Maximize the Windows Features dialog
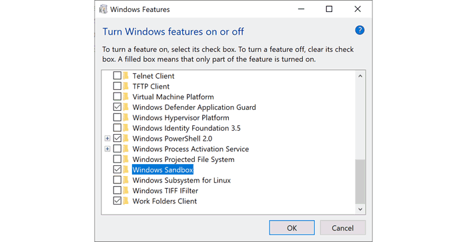Screen dimensions: 467x242 pos(329,9)
